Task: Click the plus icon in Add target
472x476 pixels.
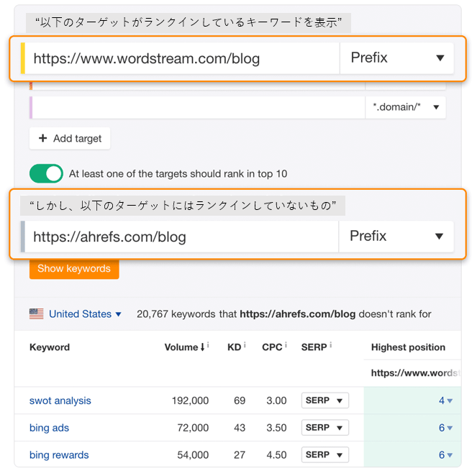Action: (x=43, y=138)
